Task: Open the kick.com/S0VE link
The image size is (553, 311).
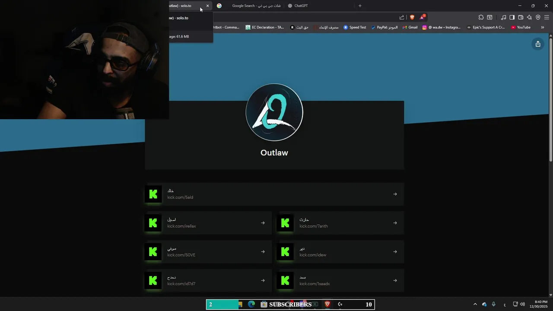Action: 208,252
